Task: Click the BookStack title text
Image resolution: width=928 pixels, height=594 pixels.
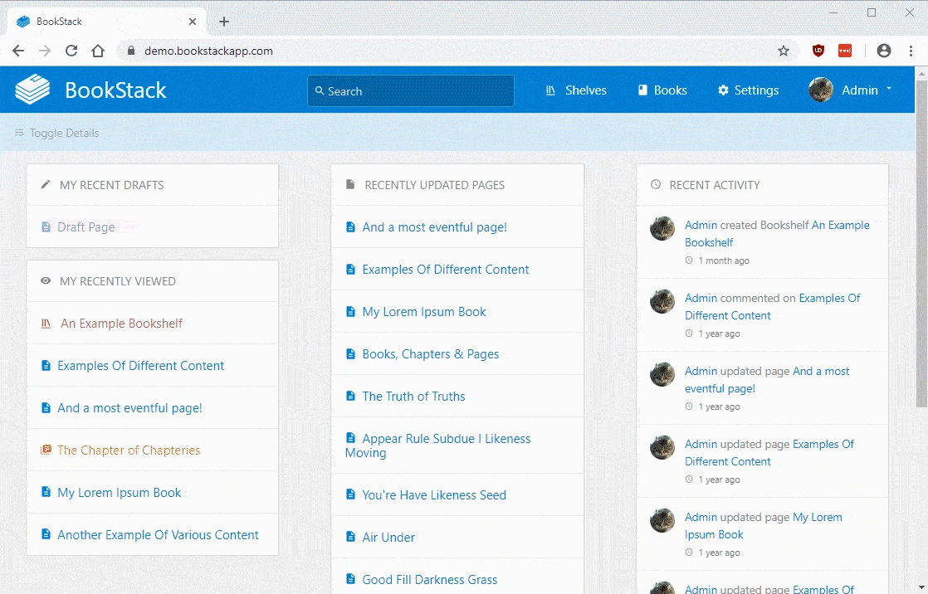Action: click(x=115, y=90)
